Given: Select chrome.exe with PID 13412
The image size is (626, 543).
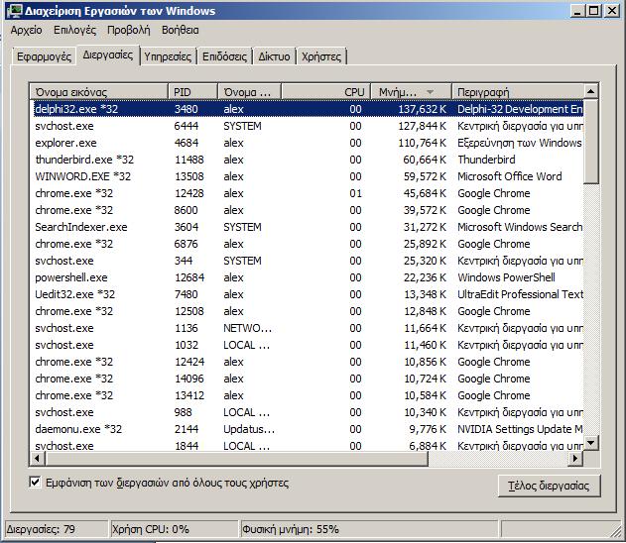Looking at the screenshot, I should 308,395.
